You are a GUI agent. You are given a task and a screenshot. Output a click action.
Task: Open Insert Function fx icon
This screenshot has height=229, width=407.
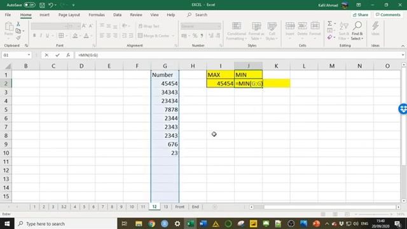(68, 55)
